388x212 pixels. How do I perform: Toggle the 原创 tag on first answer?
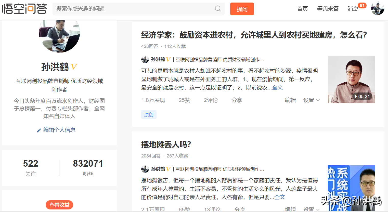tap(149, 115)
